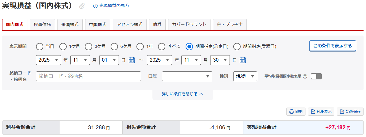Switch to the 投資信託 tab
Viewport: 366px width, 137px height.
point(42,25)
